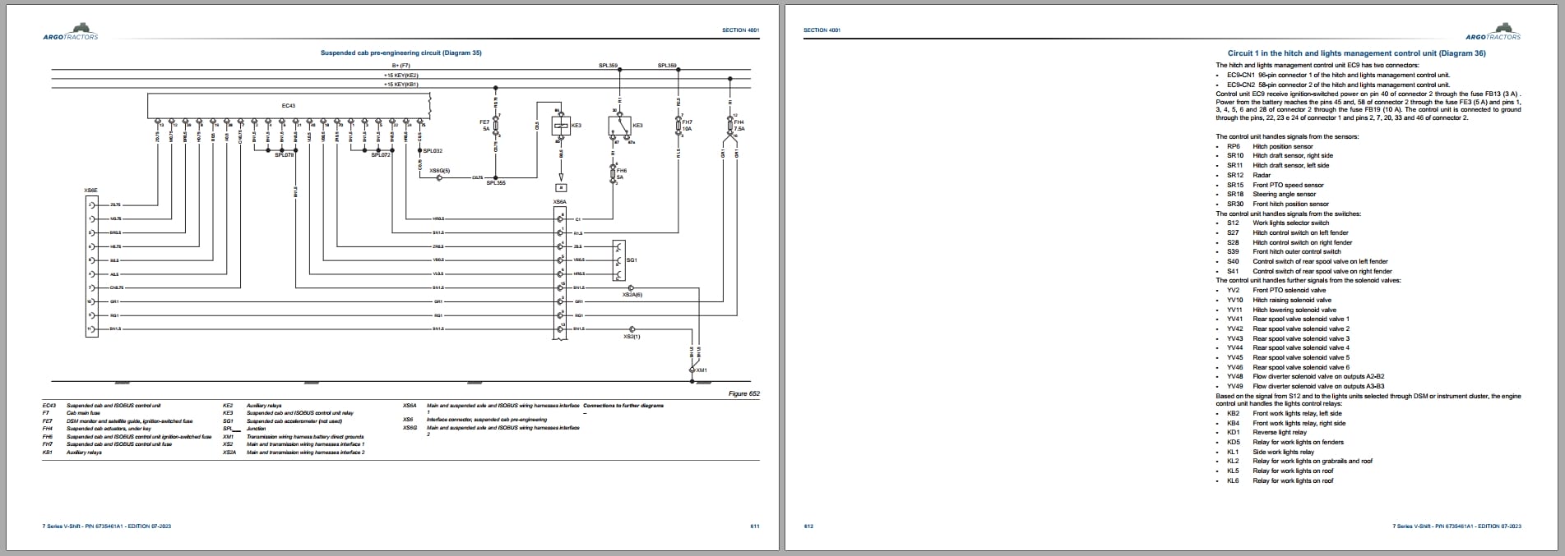Viewport: 1565px width, 556px height.
Task: Click 'YV49 Flow diverter solenoid valve' A3-B3 line
Action: (x=1305, y=386)
